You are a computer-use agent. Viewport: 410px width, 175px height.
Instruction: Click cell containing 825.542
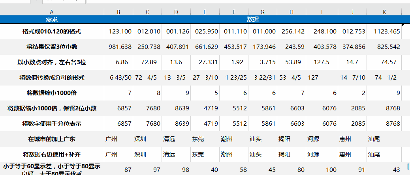pos(384,47)
